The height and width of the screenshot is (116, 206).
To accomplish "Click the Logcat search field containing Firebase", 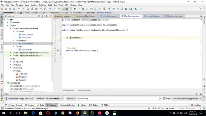I will click(119, 99).
